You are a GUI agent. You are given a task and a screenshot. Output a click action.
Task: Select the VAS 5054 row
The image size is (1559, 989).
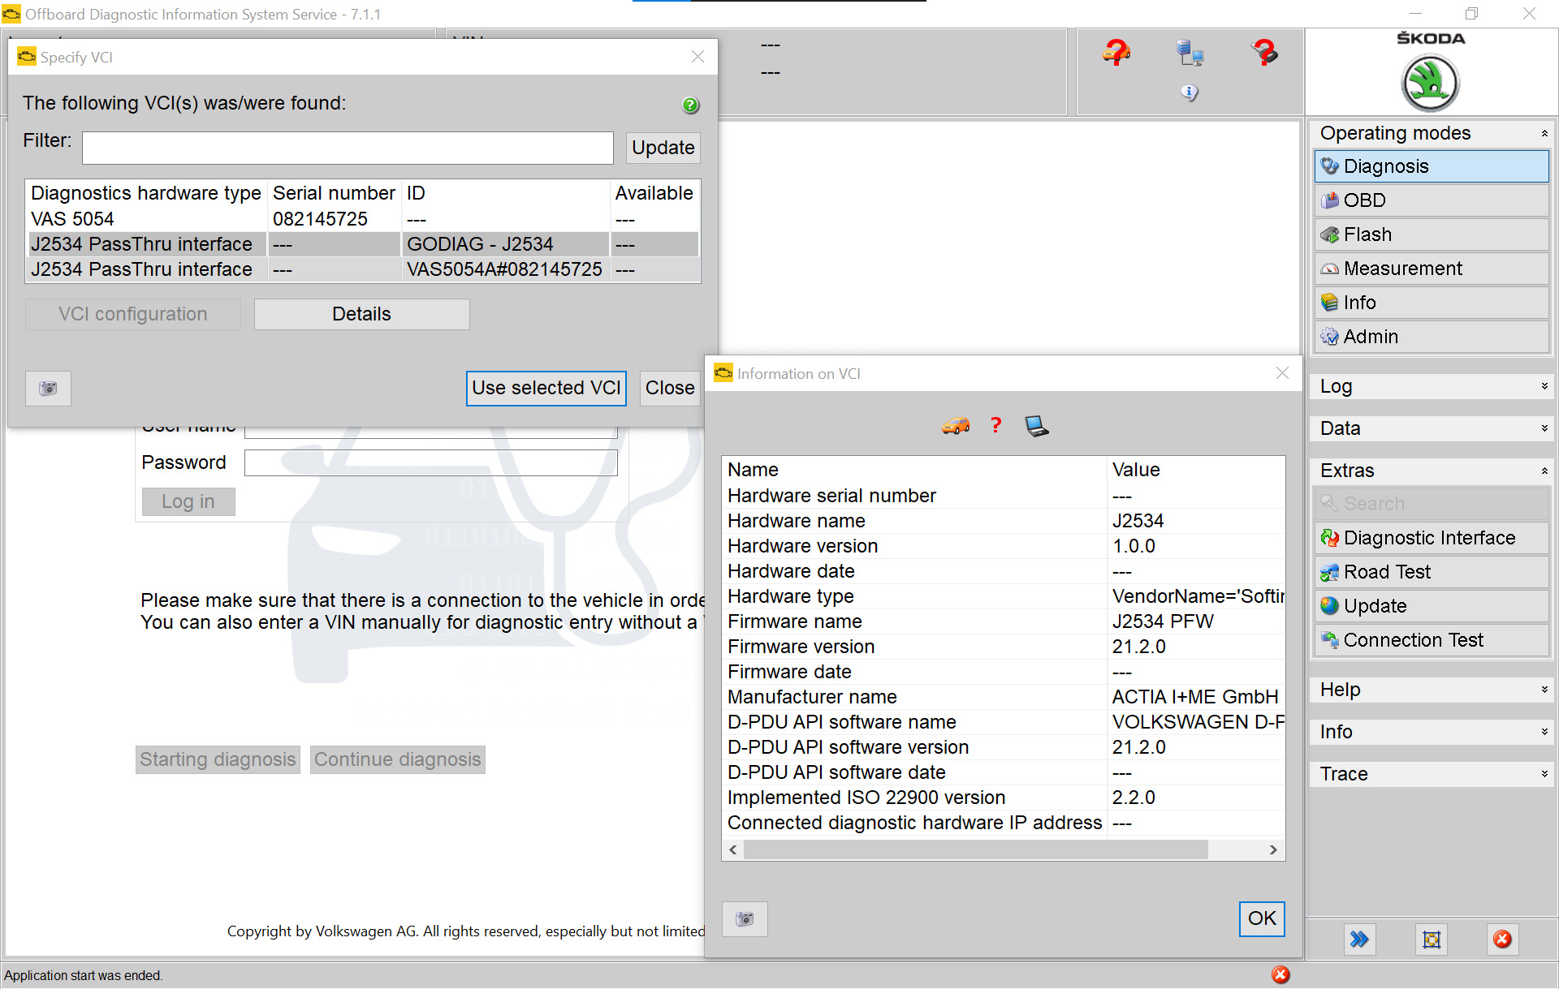(x=363, y=219)
